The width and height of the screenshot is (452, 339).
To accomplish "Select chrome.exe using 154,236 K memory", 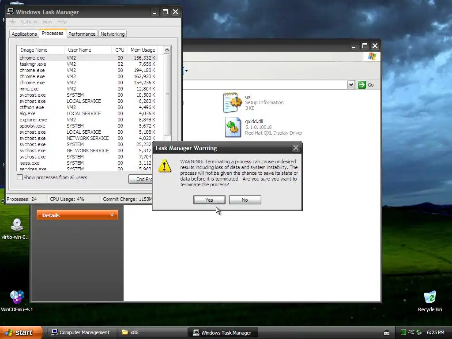I will click(87, 83).
